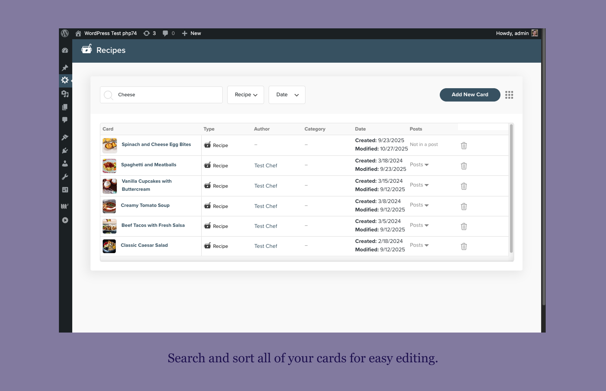This screenshot has width=606, height=391.
Task: Open the New menu in the admin toolbar
Action: pyautogui.click(x=191, y=33)
